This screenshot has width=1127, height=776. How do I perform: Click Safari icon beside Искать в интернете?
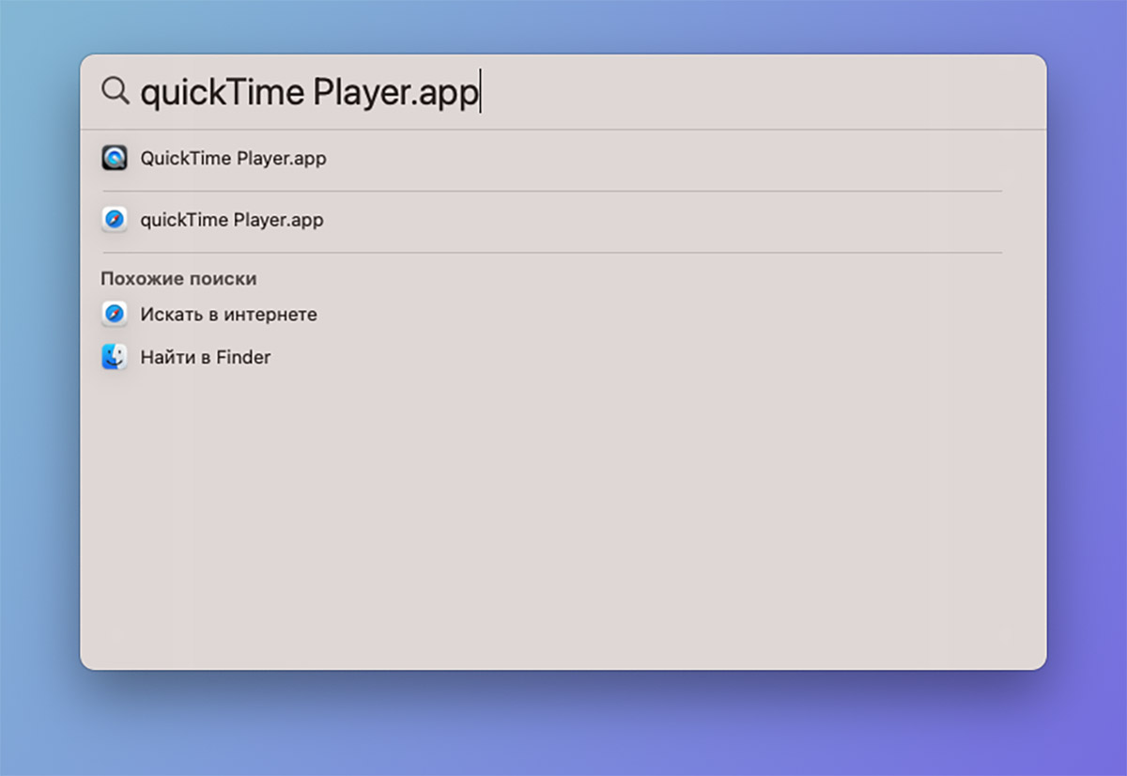pyautogui.click(x=115, y=314)
